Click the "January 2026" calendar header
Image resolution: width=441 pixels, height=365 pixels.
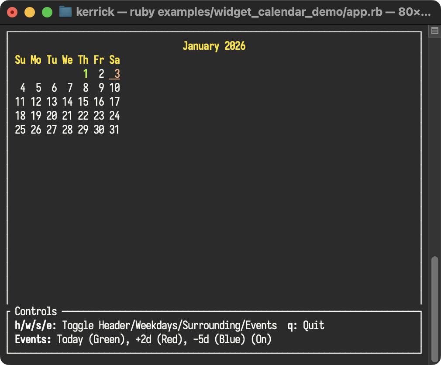[214, 46]
